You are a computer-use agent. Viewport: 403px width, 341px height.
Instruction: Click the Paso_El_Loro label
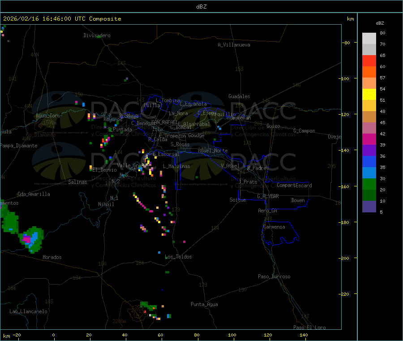[x=310, y=328]
